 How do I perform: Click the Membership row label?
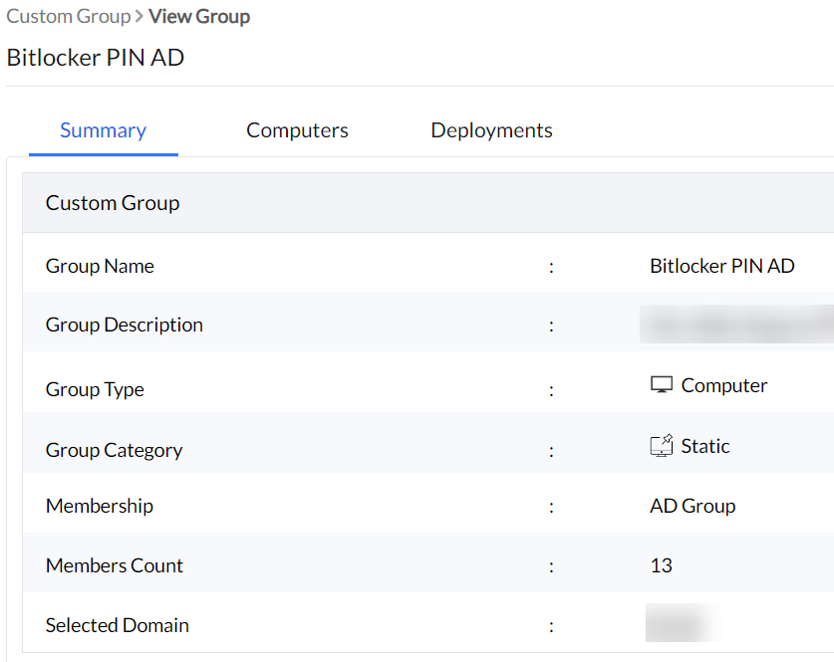[100, 506]
